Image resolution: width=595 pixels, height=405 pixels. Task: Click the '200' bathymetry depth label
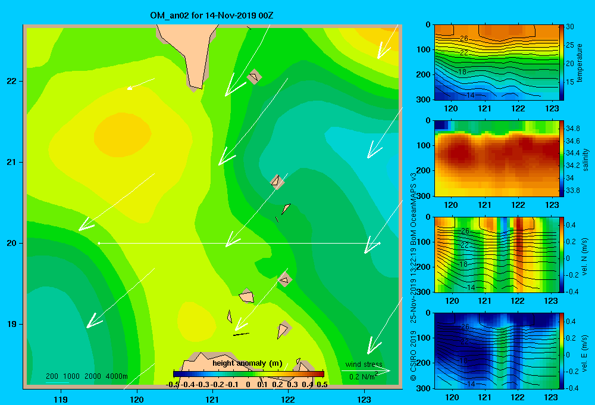[x=52, y=376]
